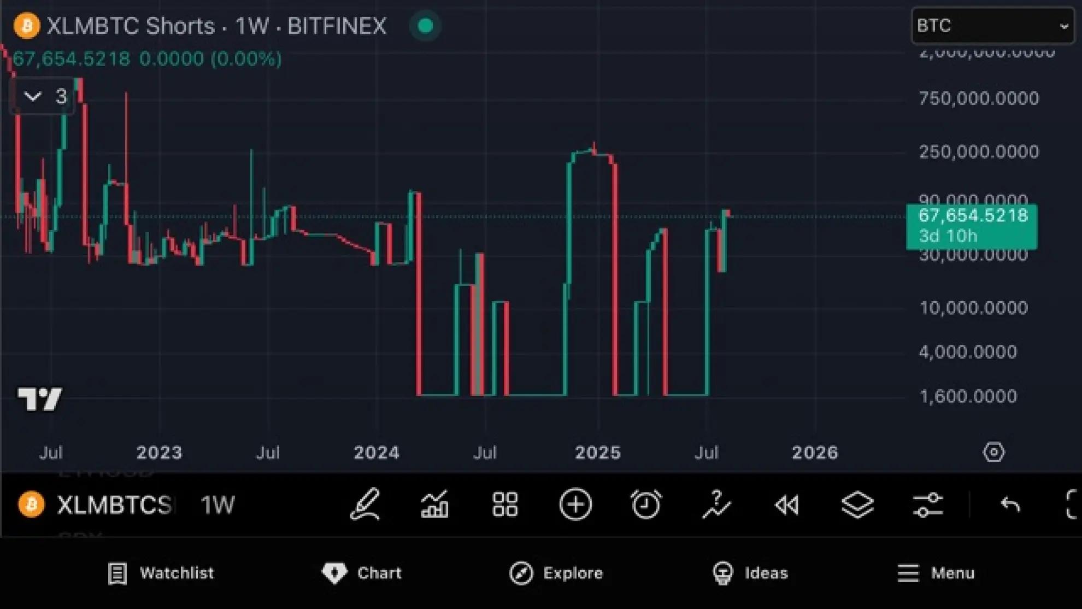Switch to the Watchlist tab
This screenshot has width=1082, height=609.
(x=161, y=573)
